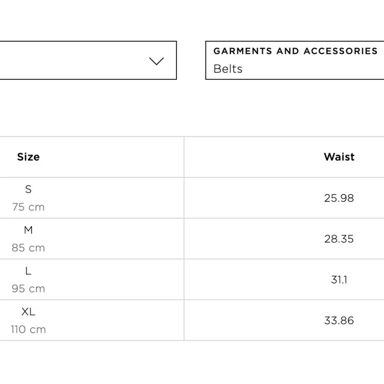This screenshot has width=384, height=384.
Task: Select the 75 cm size text
Action: [x=28, y=207]
